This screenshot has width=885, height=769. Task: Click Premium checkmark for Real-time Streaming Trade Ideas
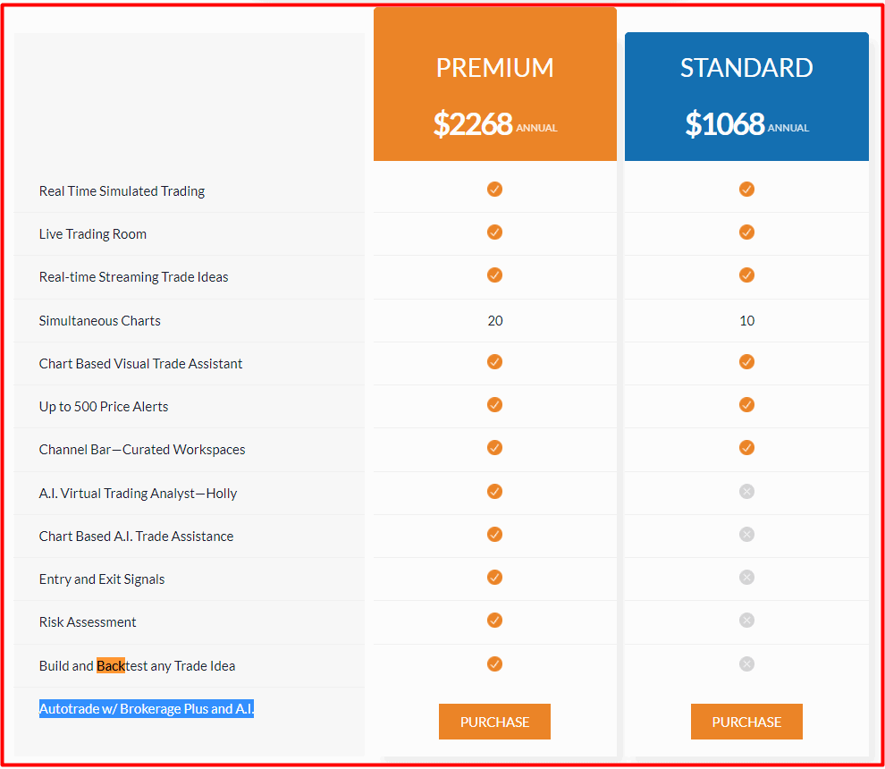click(494, 275)
